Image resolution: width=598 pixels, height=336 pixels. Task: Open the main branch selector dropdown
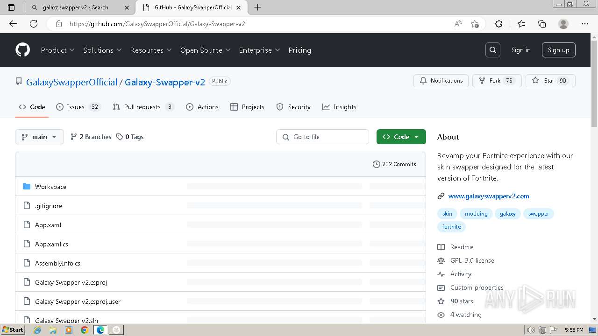click(39, 137)
